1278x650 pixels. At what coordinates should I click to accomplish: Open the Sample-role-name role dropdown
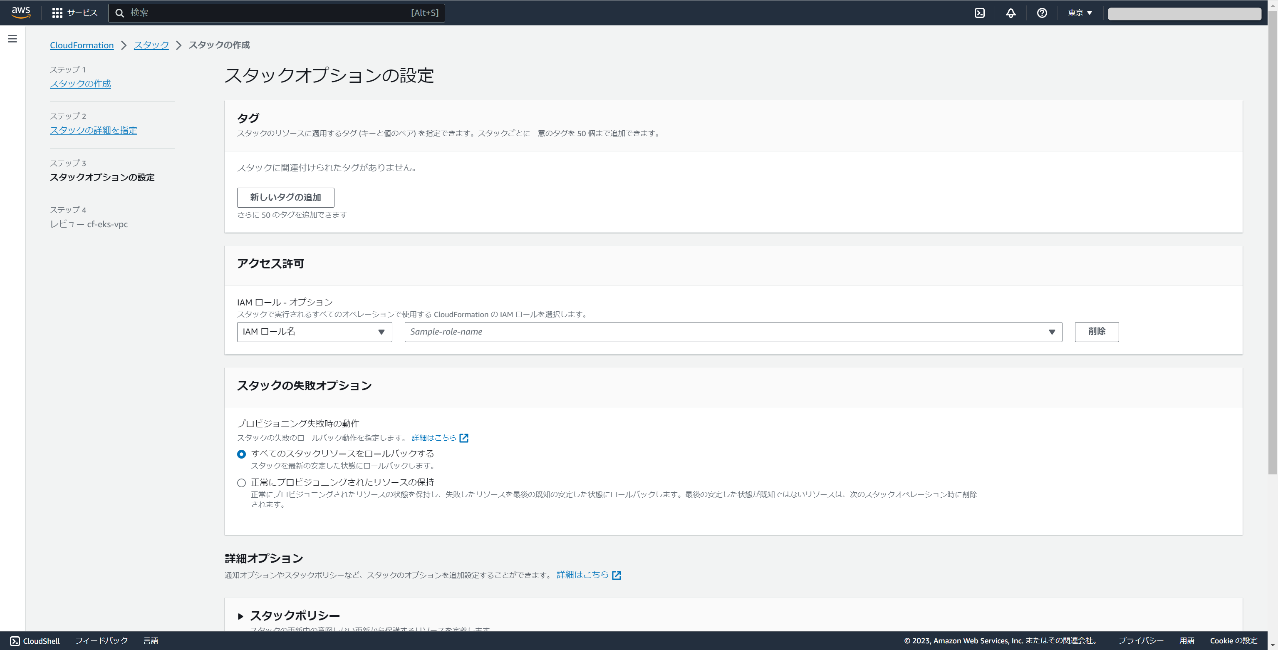733,332
